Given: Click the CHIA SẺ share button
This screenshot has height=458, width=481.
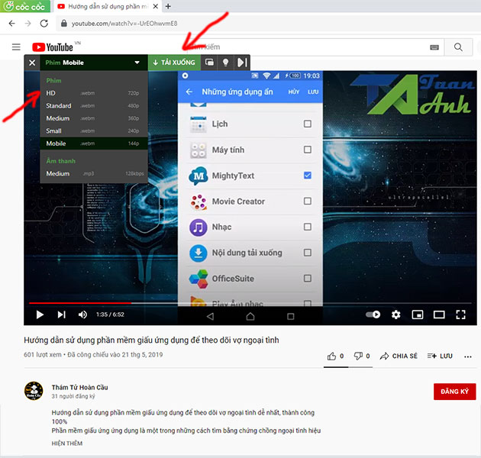Looking at the screenshot, I should point(399,356).
